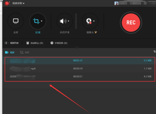Click the sort order icon
Screen dimensions: 156x114
pos(154,51)
